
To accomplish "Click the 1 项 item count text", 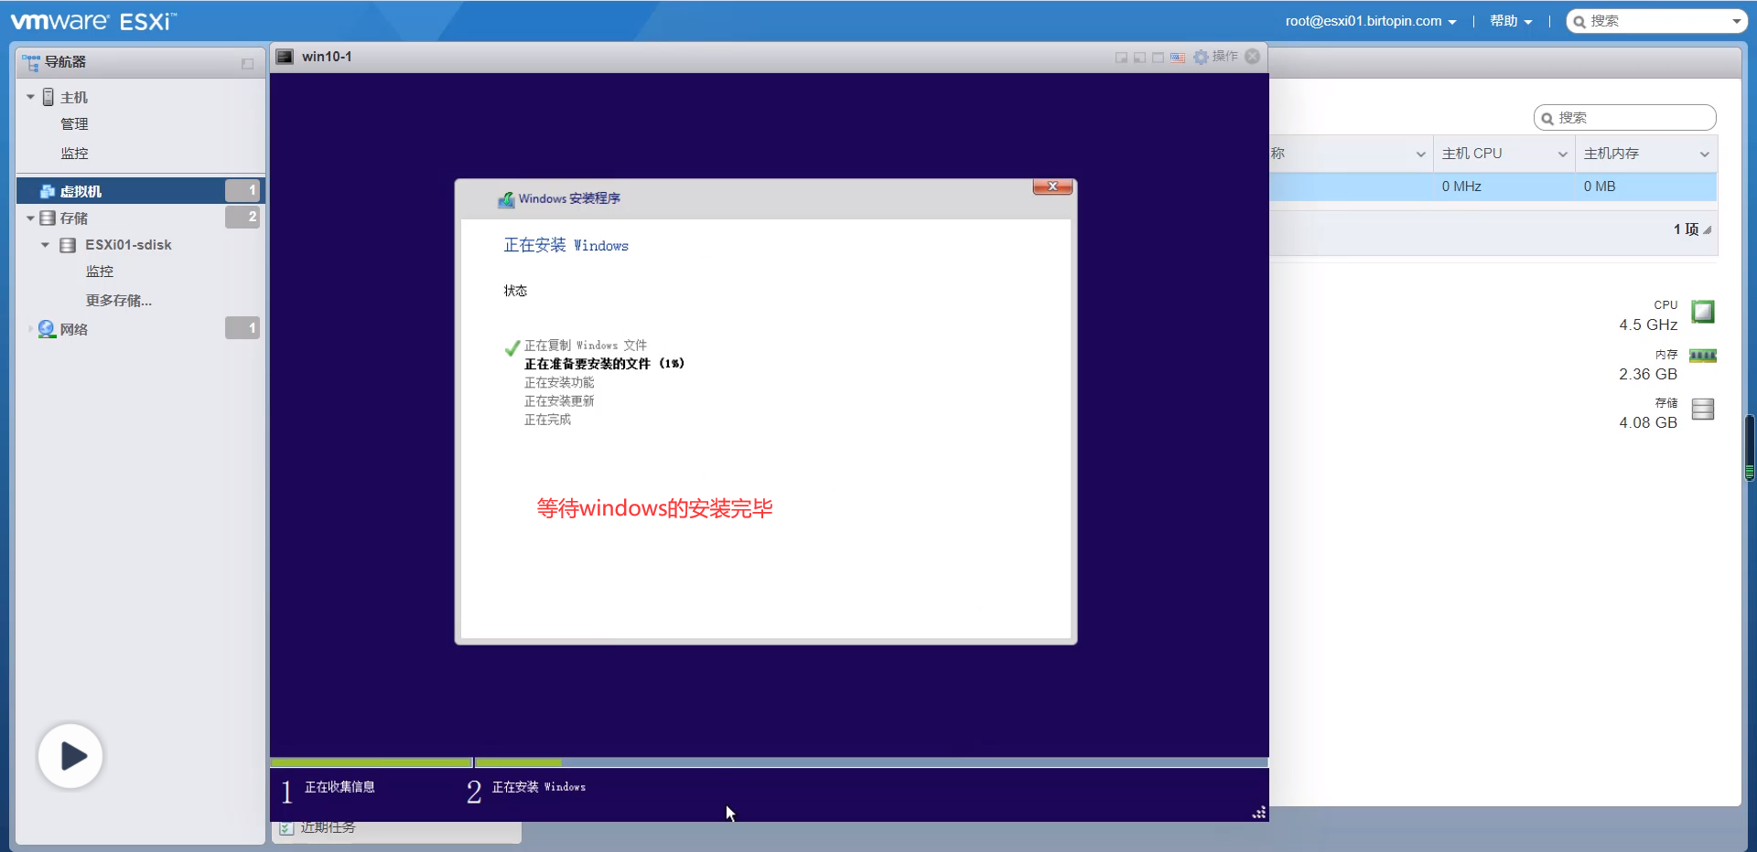I will point(1686,229).
